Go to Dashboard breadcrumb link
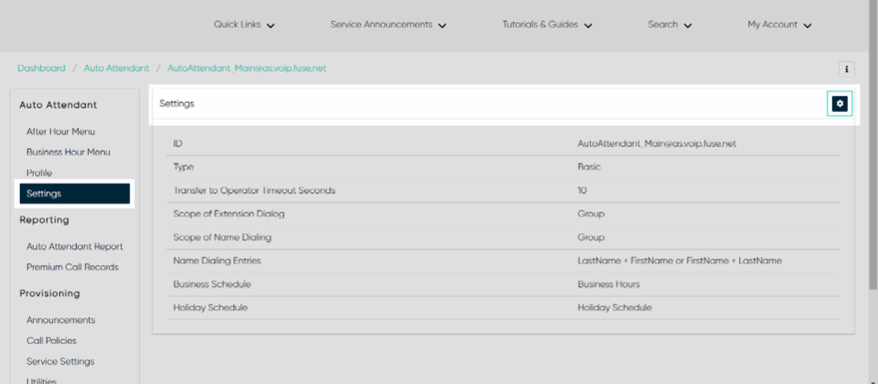The image size is (878, 384). (42, 68)
